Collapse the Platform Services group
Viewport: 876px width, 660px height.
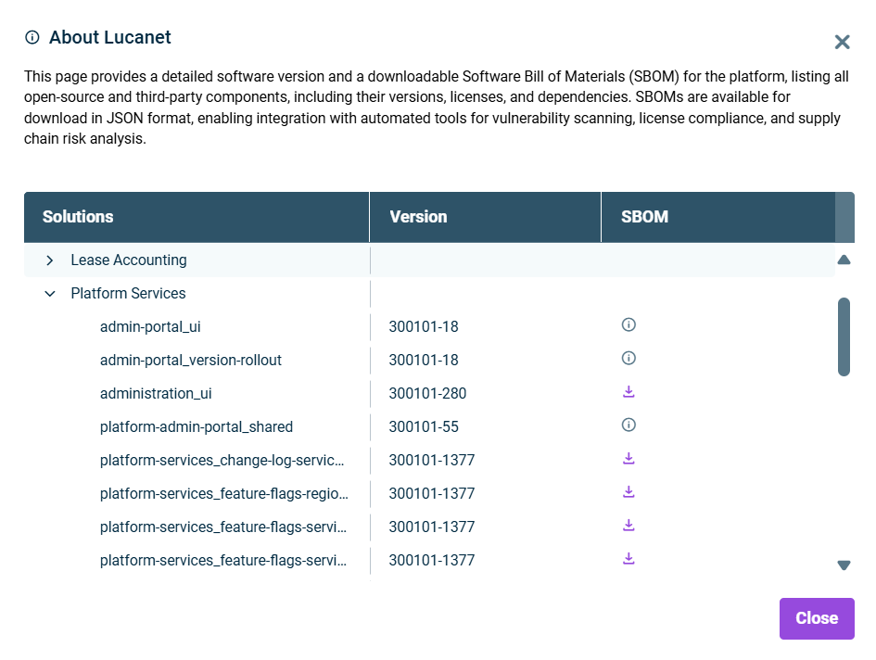coord(50,294)
